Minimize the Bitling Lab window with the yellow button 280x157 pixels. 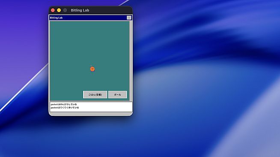click(x=59, y=10)
